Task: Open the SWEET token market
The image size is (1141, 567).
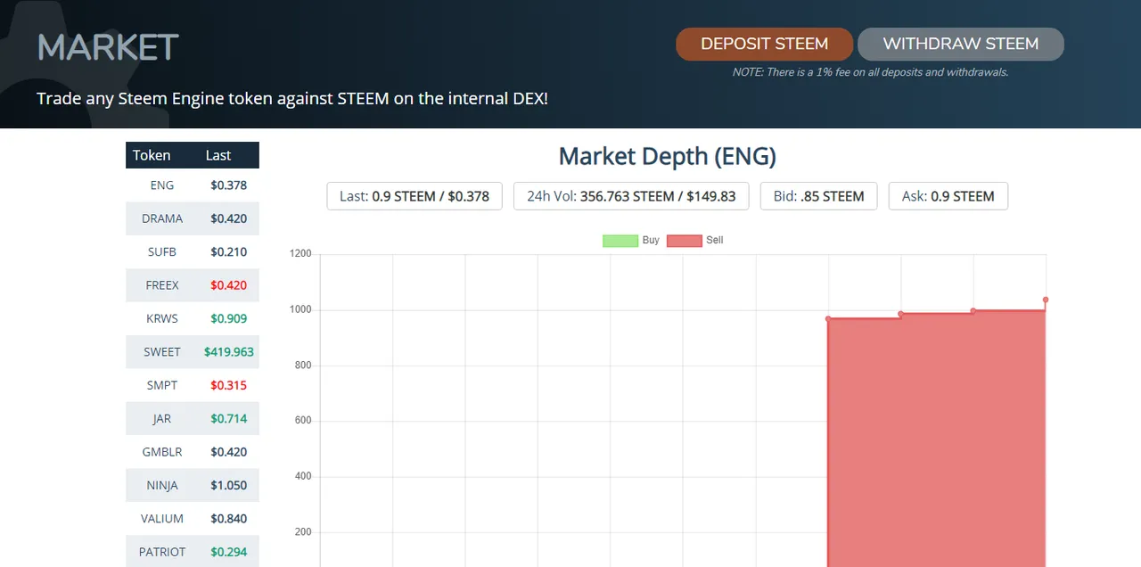Action: (x=193, y=351)
